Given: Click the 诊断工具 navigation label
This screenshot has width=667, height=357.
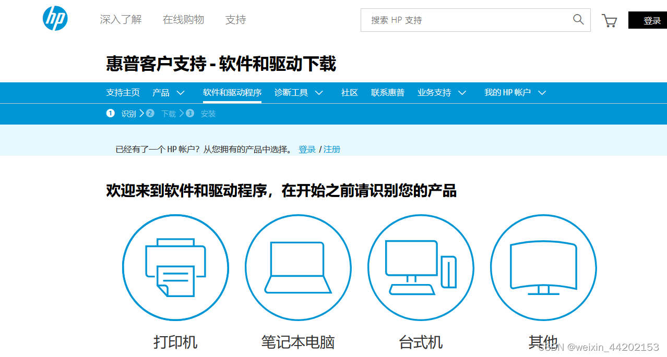Looking at the screenshot, I should click(x=291, y=93).
